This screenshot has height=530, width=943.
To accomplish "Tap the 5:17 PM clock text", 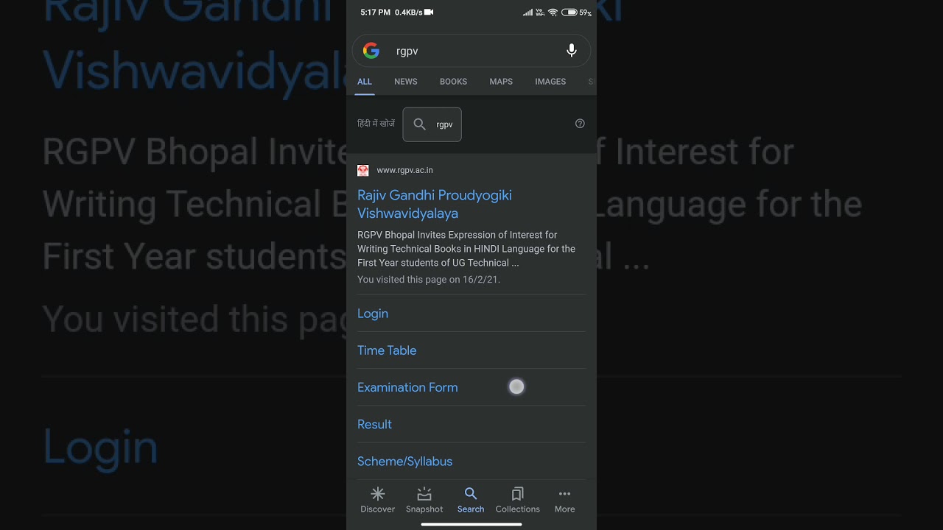I will (375, 13).
